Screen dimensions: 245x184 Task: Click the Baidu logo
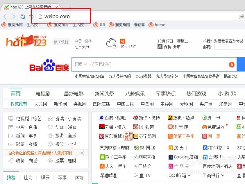point(49,65)
